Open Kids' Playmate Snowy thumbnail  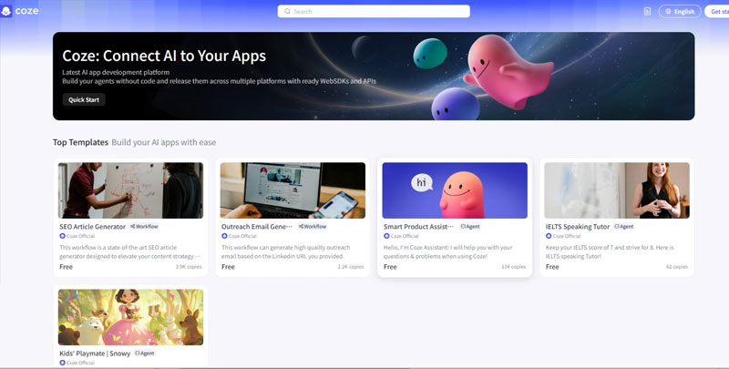tap(130, 317)
